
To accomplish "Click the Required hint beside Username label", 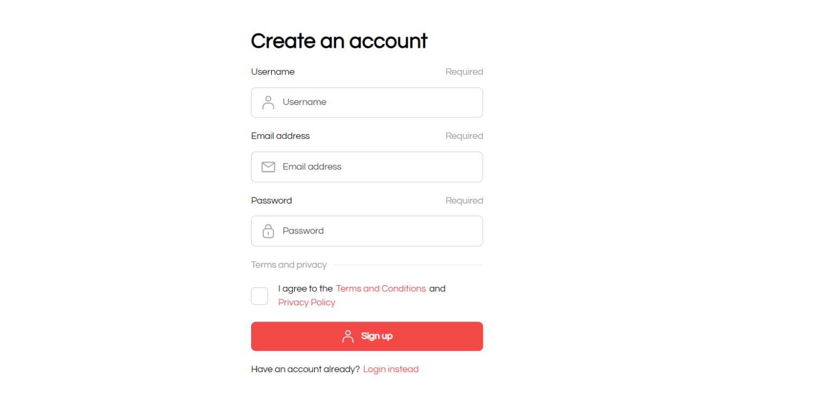I will coord(464,72).
